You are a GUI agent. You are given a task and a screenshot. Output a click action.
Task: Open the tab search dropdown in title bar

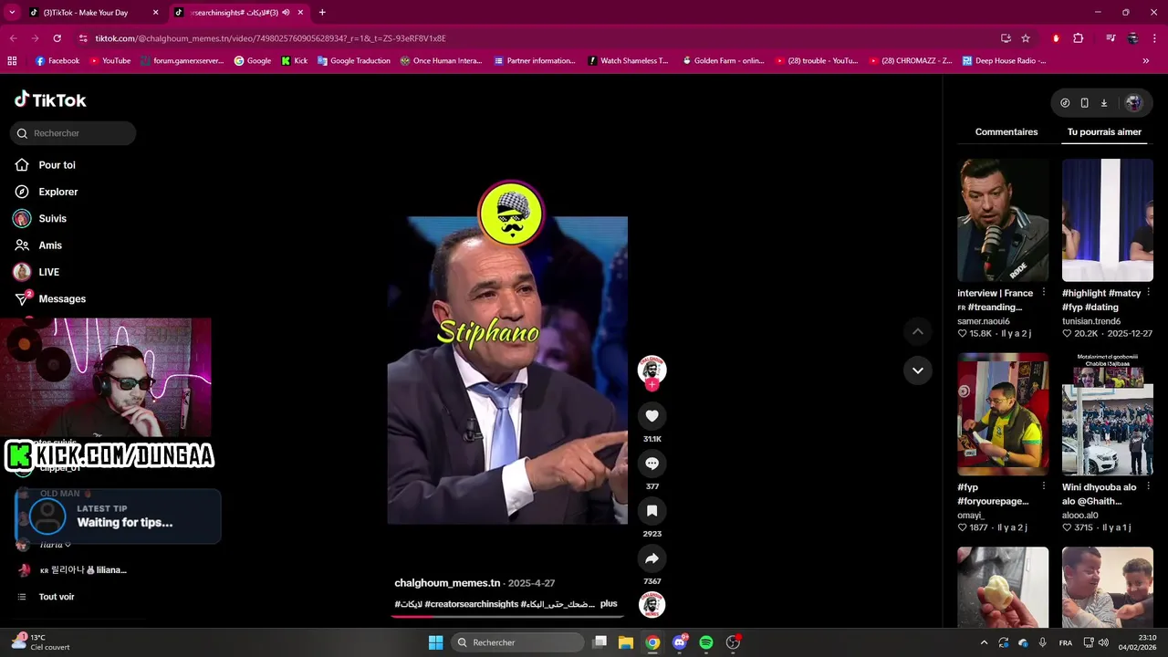point(13,13)
